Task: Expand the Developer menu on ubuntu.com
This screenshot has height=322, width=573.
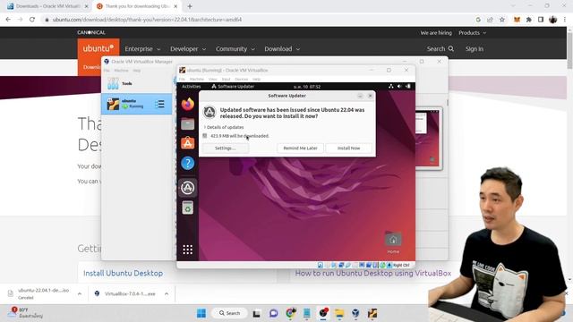Action: pos(188,49)
